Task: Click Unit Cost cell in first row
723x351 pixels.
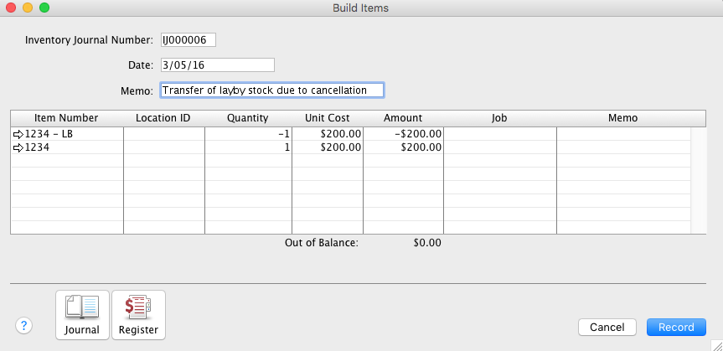Action: 328,134
